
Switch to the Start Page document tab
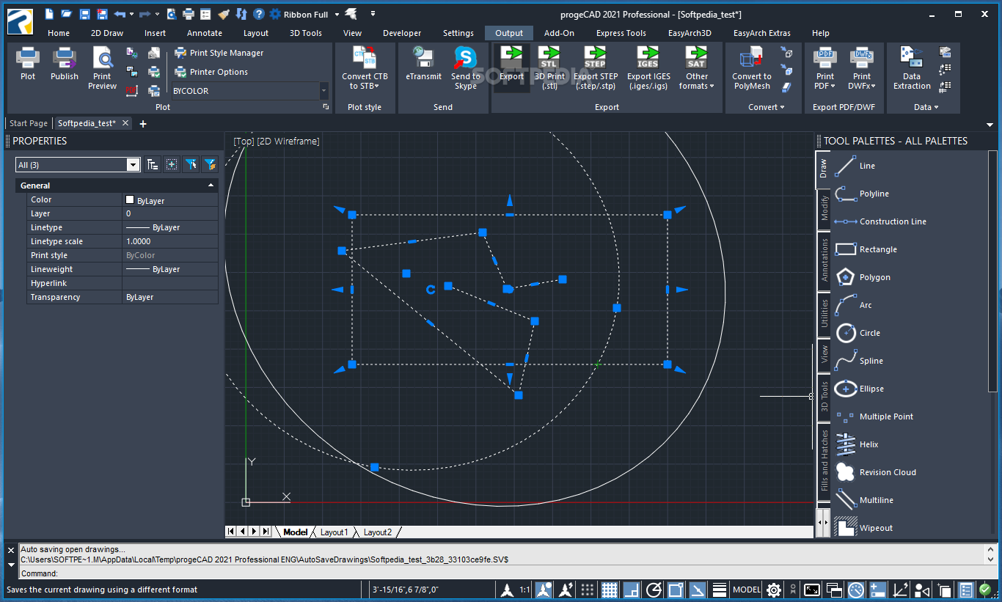tap(29, 123)
